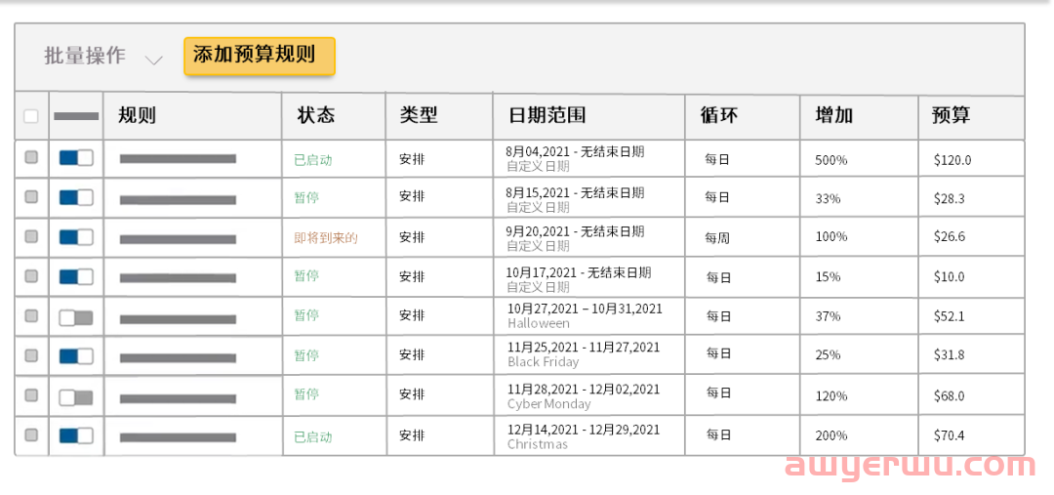
Task: Click 安排 type in the Cyber Monday row
Action: pyautogui.click(x=412, y=393)
